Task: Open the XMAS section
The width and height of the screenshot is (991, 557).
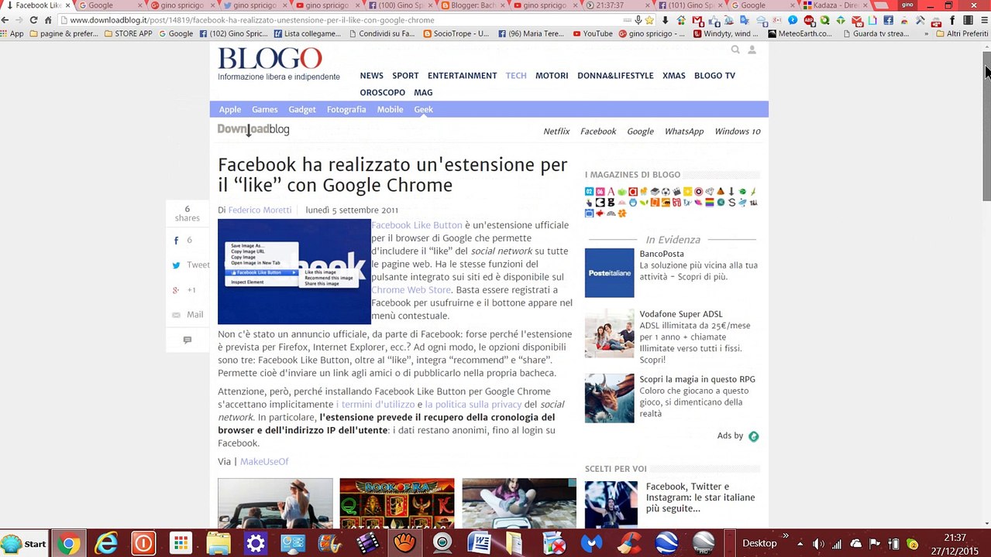Action: (674, 76)
